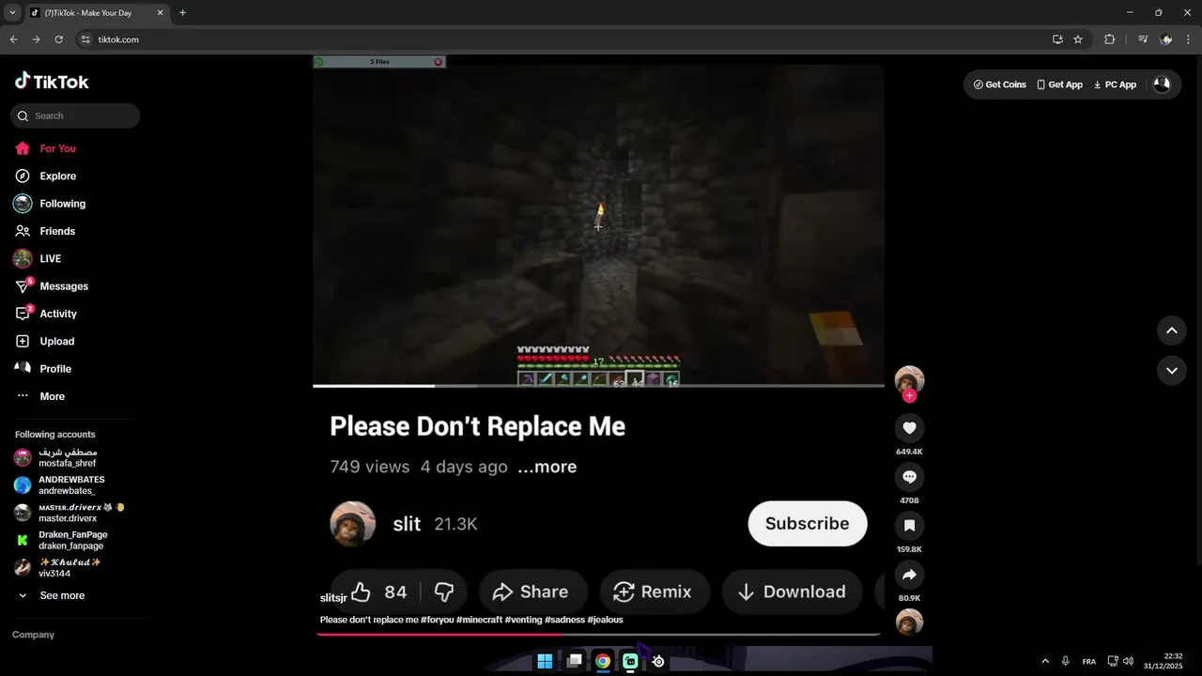Open Messages in the sidebar
The height and width of the screenshot is (676, 1202).
pos(52,286)
